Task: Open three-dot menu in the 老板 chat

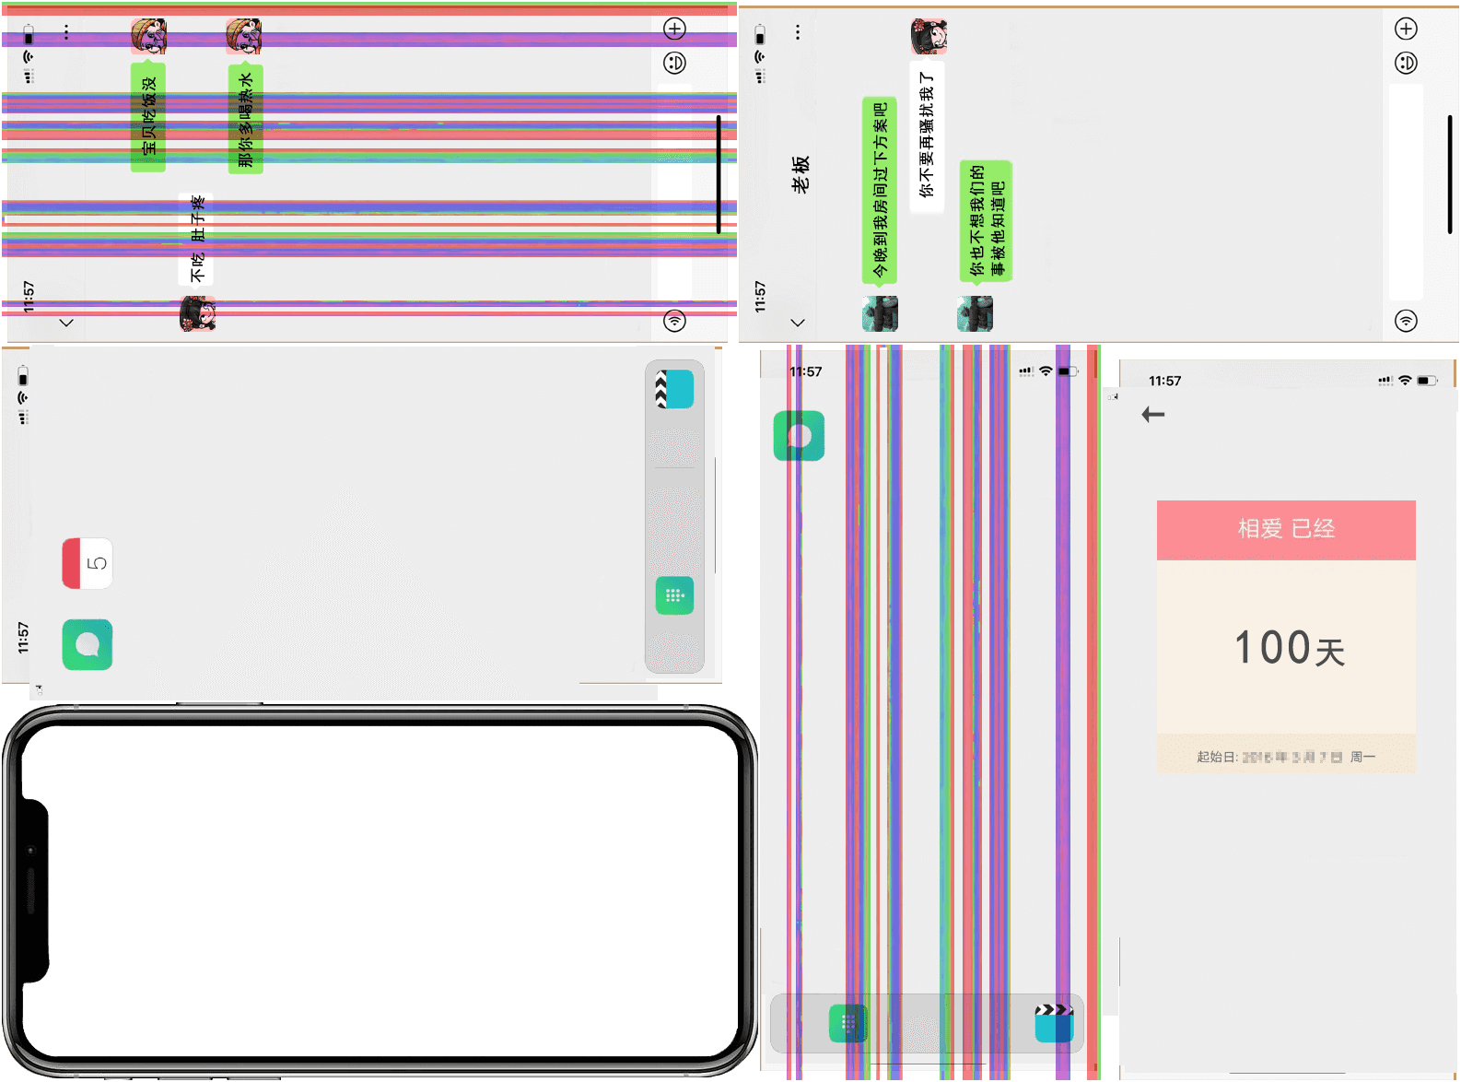Action: pos(798,33)
